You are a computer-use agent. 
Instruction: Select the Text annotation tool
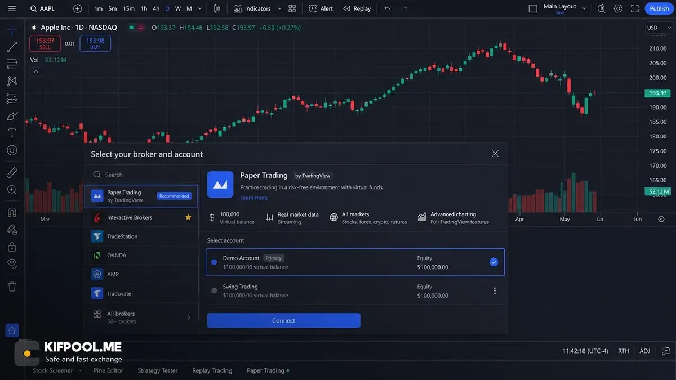12,133
